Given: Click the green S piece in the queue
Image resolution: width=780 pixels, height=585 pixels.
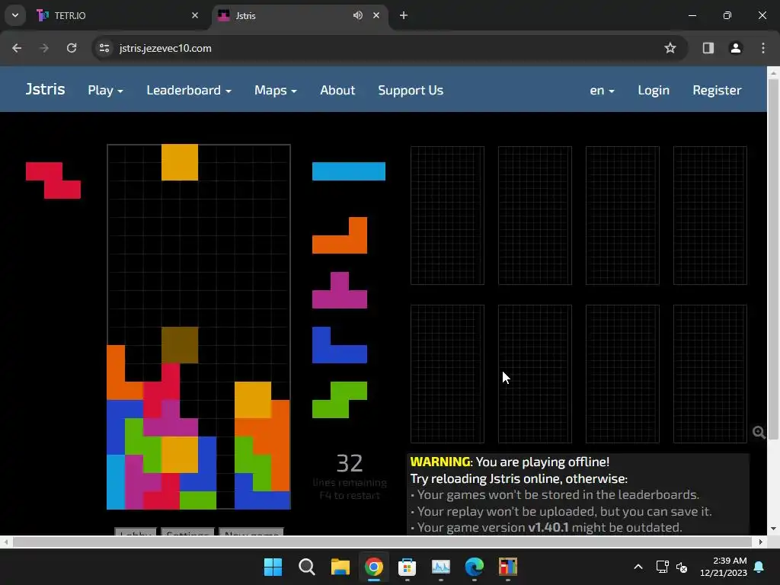Looking at the screenshot, I should click(x=340, y=399).
